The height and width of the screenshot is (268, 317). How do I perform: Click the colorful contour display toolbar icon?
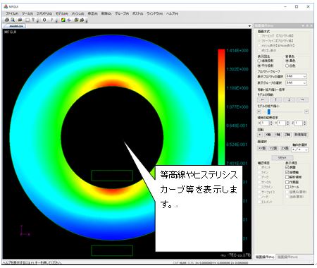[63, 20]
